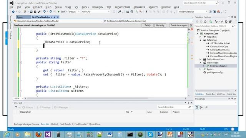Screen dimensions: 246x138
Task: Click the Navigate Backward toolbar icon
Action: [x=13, y=12]
